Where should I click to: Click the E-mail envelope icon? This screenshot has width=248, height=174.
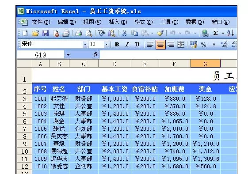(x=66, y=34)
